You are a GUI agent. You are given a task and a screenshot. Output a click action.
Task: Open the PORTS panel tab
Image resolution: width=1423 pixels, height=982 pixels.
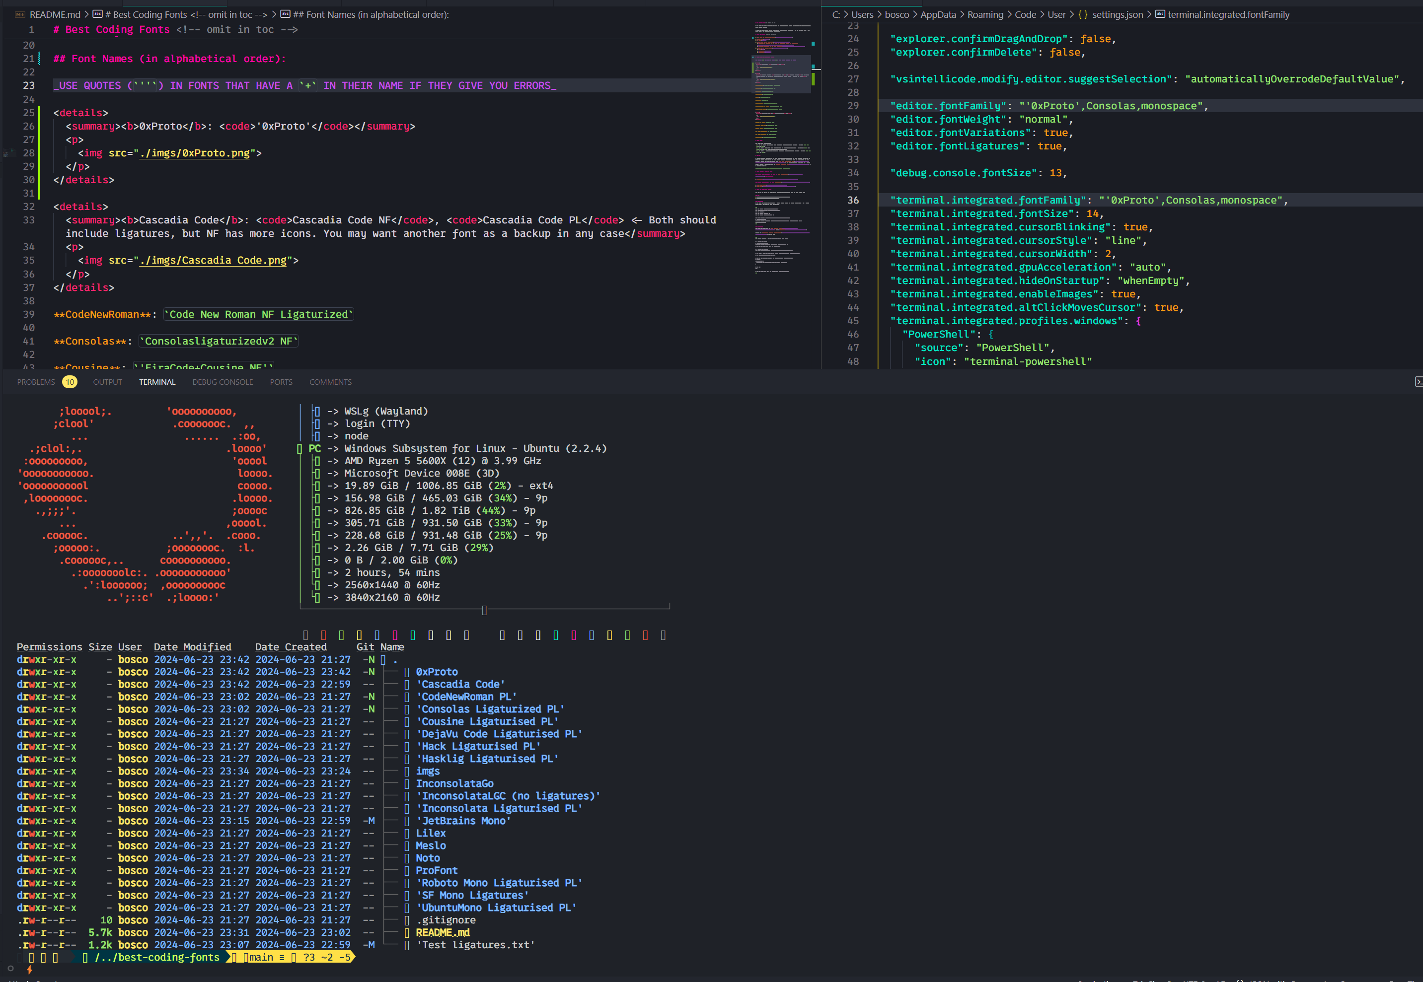pyautogui.click(x=281, y=382)
